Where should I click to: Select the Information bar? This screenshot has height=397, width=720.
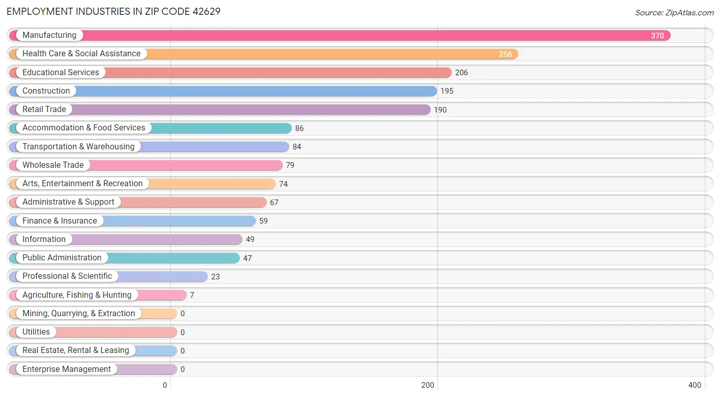point(125,239)
